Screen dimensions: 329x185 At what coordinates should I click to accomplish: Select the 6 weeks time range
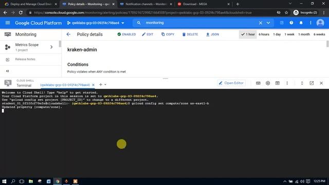tap(319, 34)
